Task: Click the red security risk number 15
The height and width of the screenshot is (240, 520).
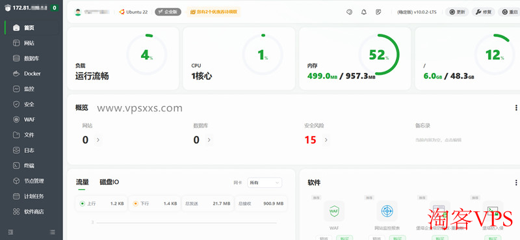Action: click(x=310, y=140)
